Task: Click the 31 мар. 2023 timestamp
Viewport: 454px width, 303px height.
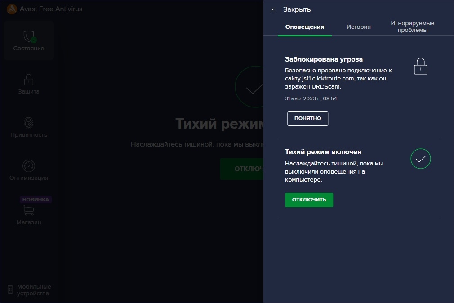Action: tap(311, 98)
